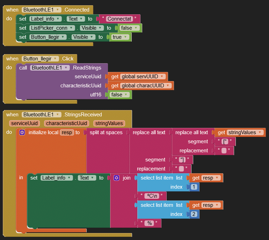Open gear mutator on initialize local resp block
Screen dimensions: 269x240
click(x=22, y=132)
